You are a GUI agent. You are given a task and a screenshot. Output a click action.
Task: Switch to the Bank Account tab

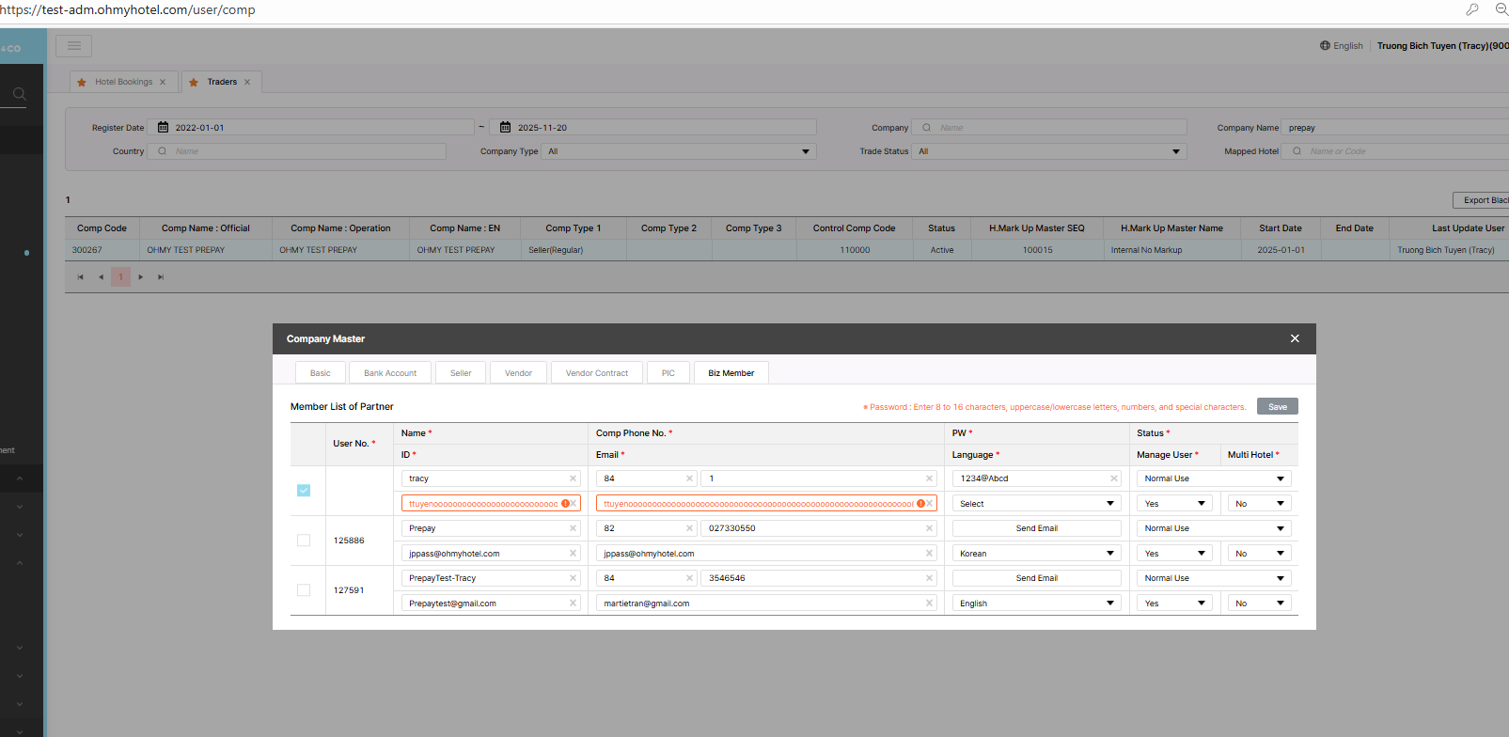[x=390, y=373]
